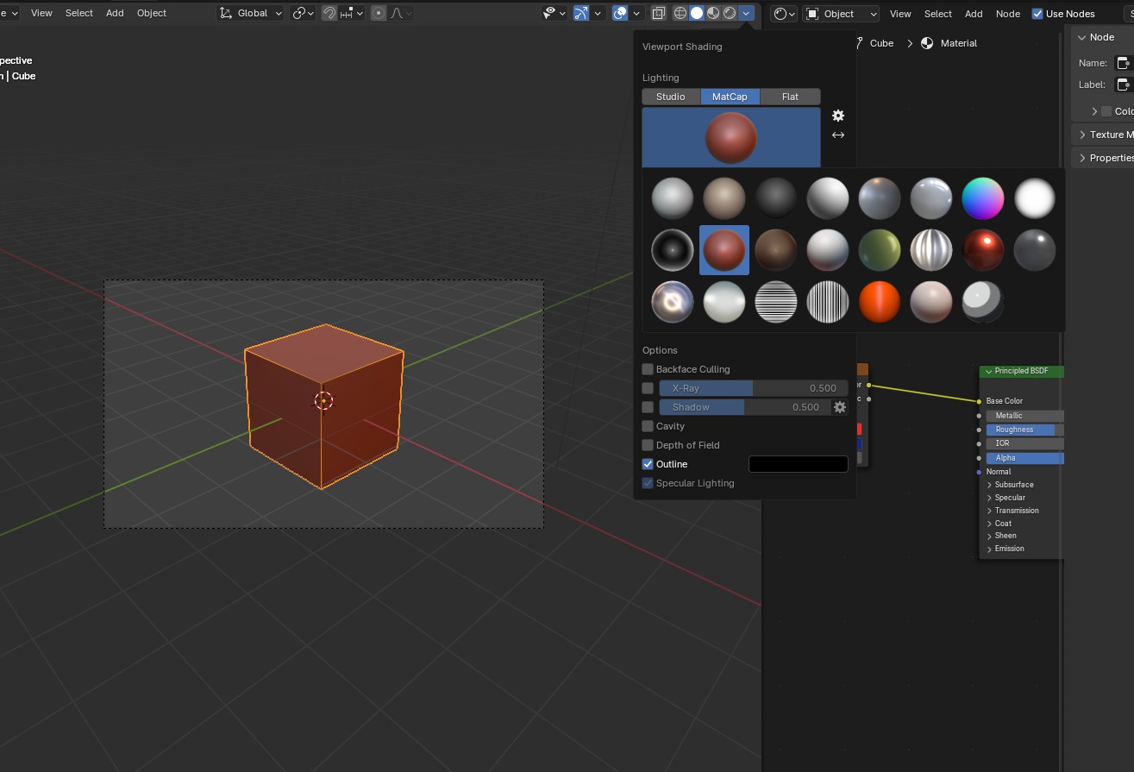Image resolution: width=1134 pixels, height=772 pixels.
Task: Toggle proportional editing icon
Action: [x=379, y=14]
